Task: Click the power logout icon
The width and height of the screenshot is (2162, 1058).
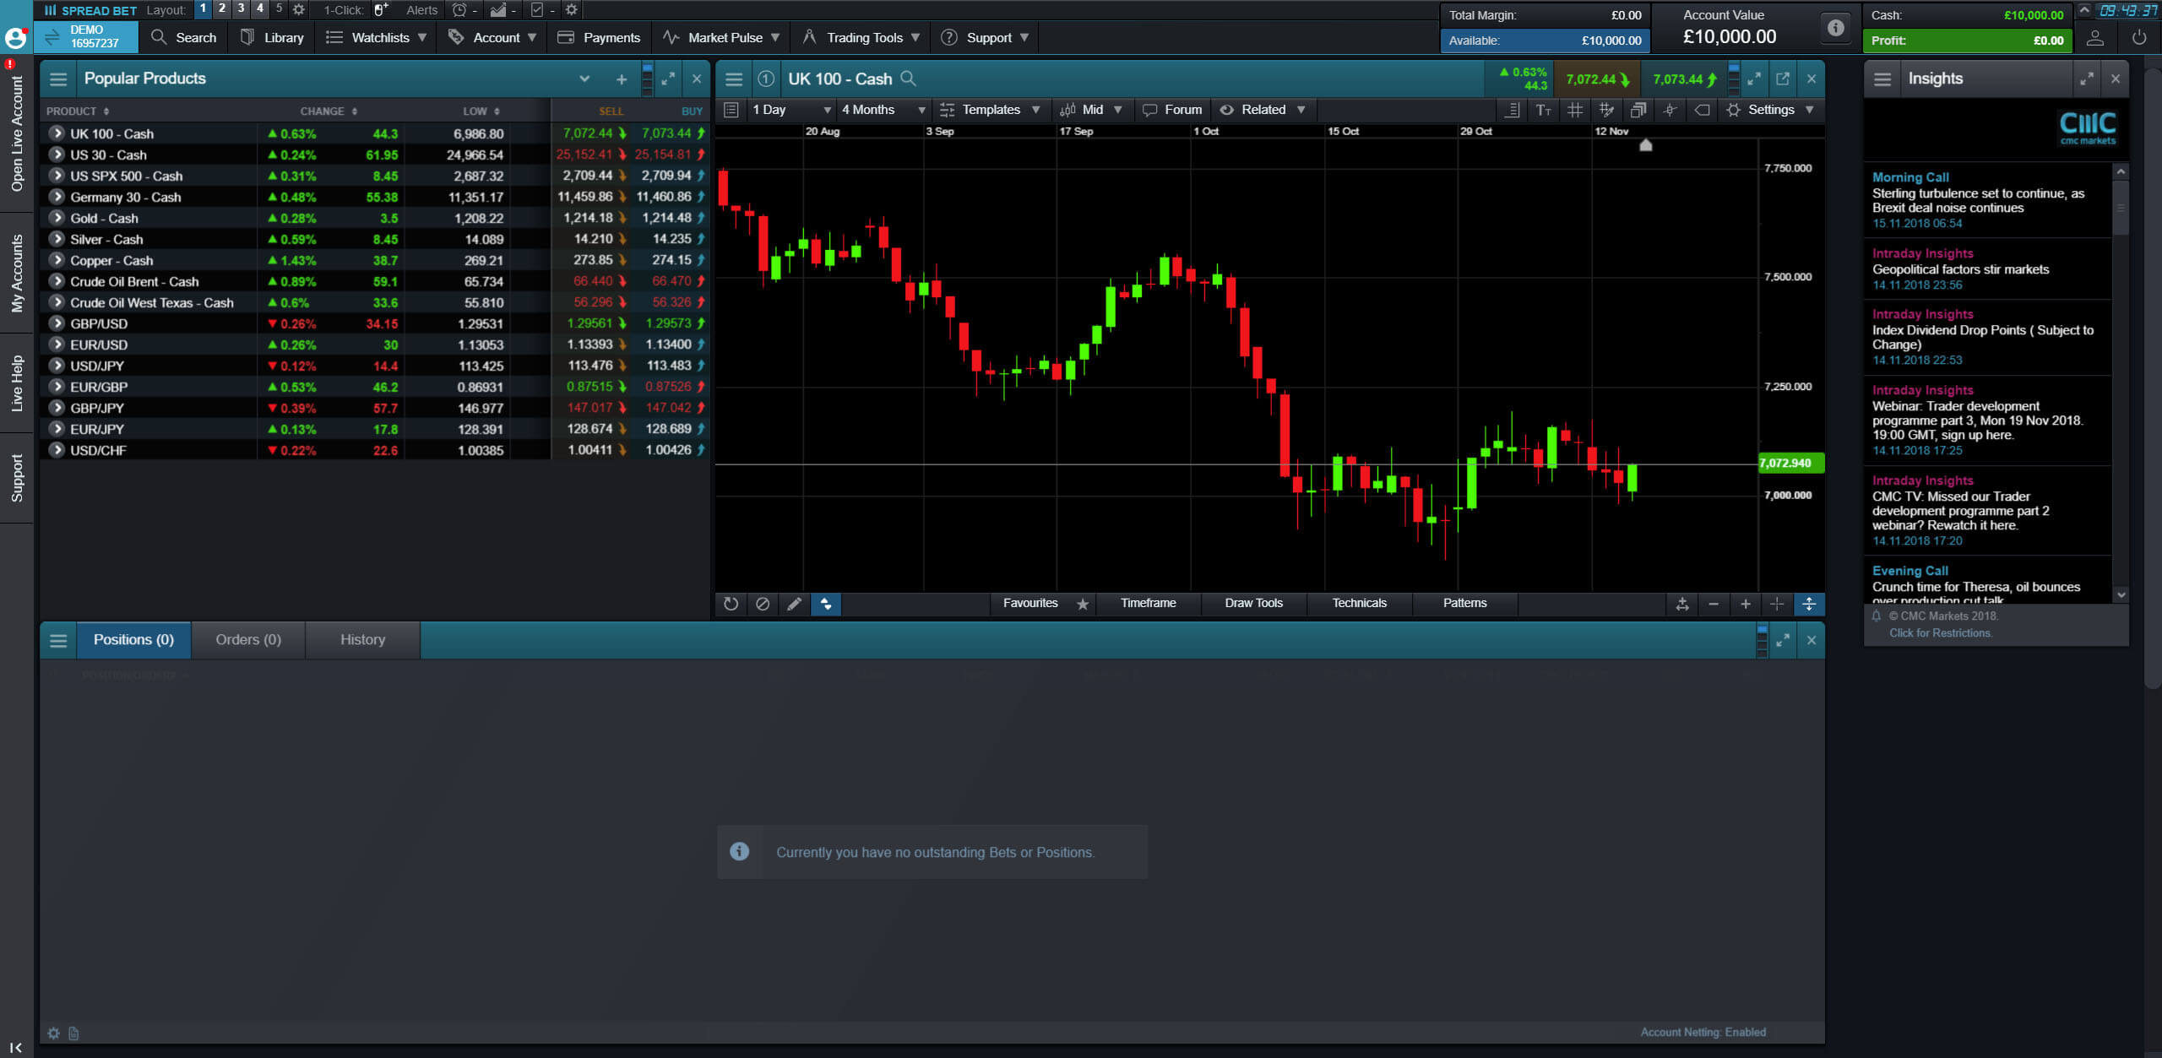Action: tap(2138, 38)
